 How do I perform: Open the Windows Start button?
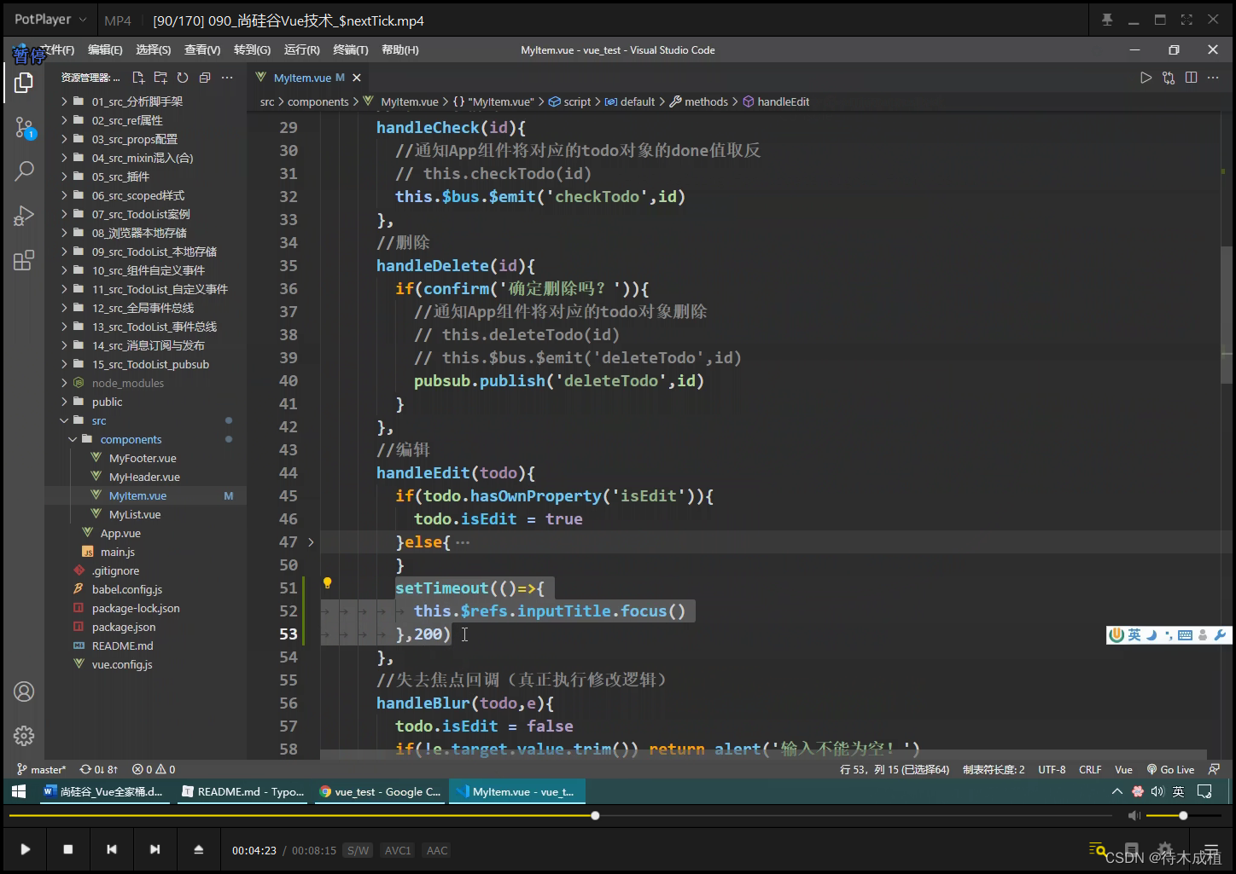(x=19, y=791)
